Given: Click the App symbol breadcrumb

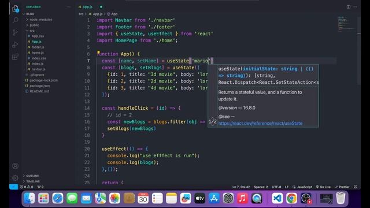Looking at the screenshot, I should pos(112,14).
